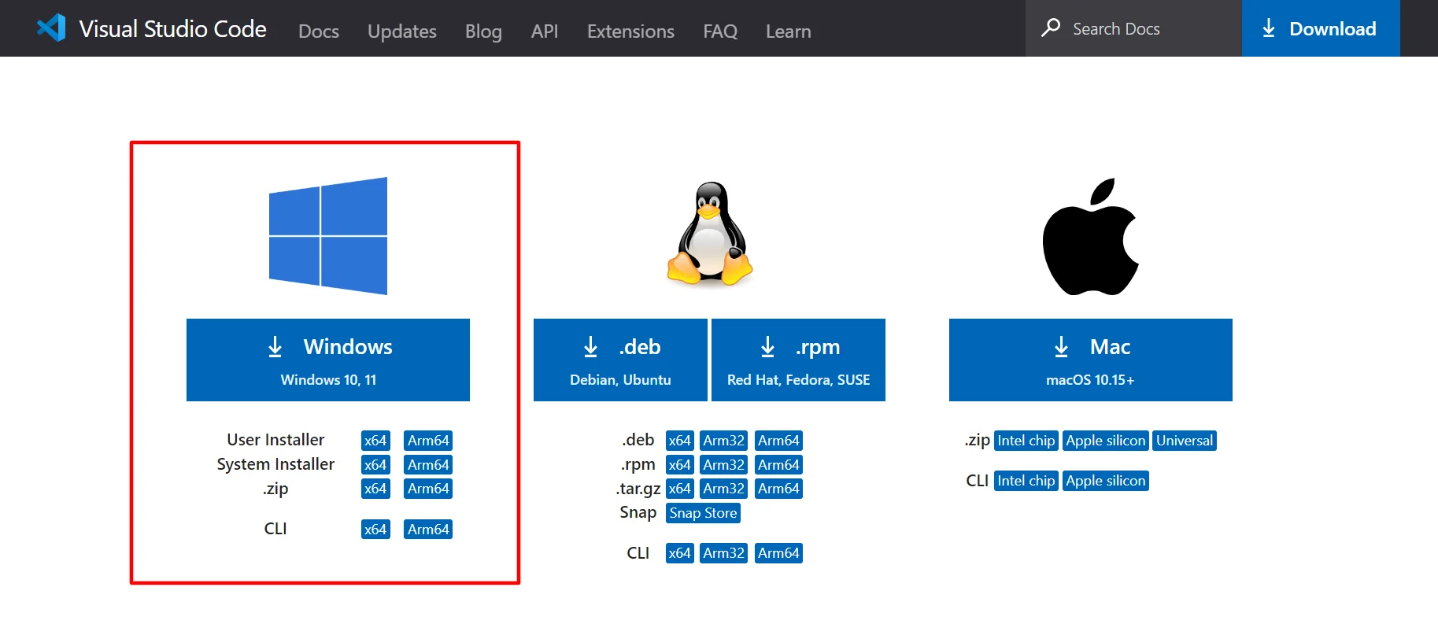The image size is (1438, 635).
Task: Select Apple silicon for Mac .zip
Action: 1106,441
